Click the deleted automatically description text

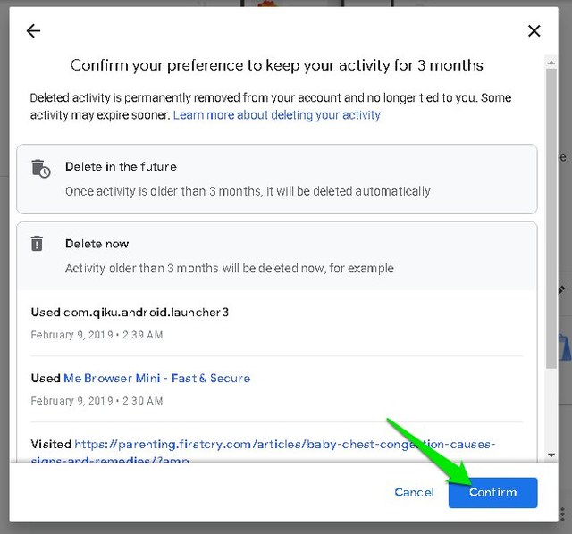[248, 191]
